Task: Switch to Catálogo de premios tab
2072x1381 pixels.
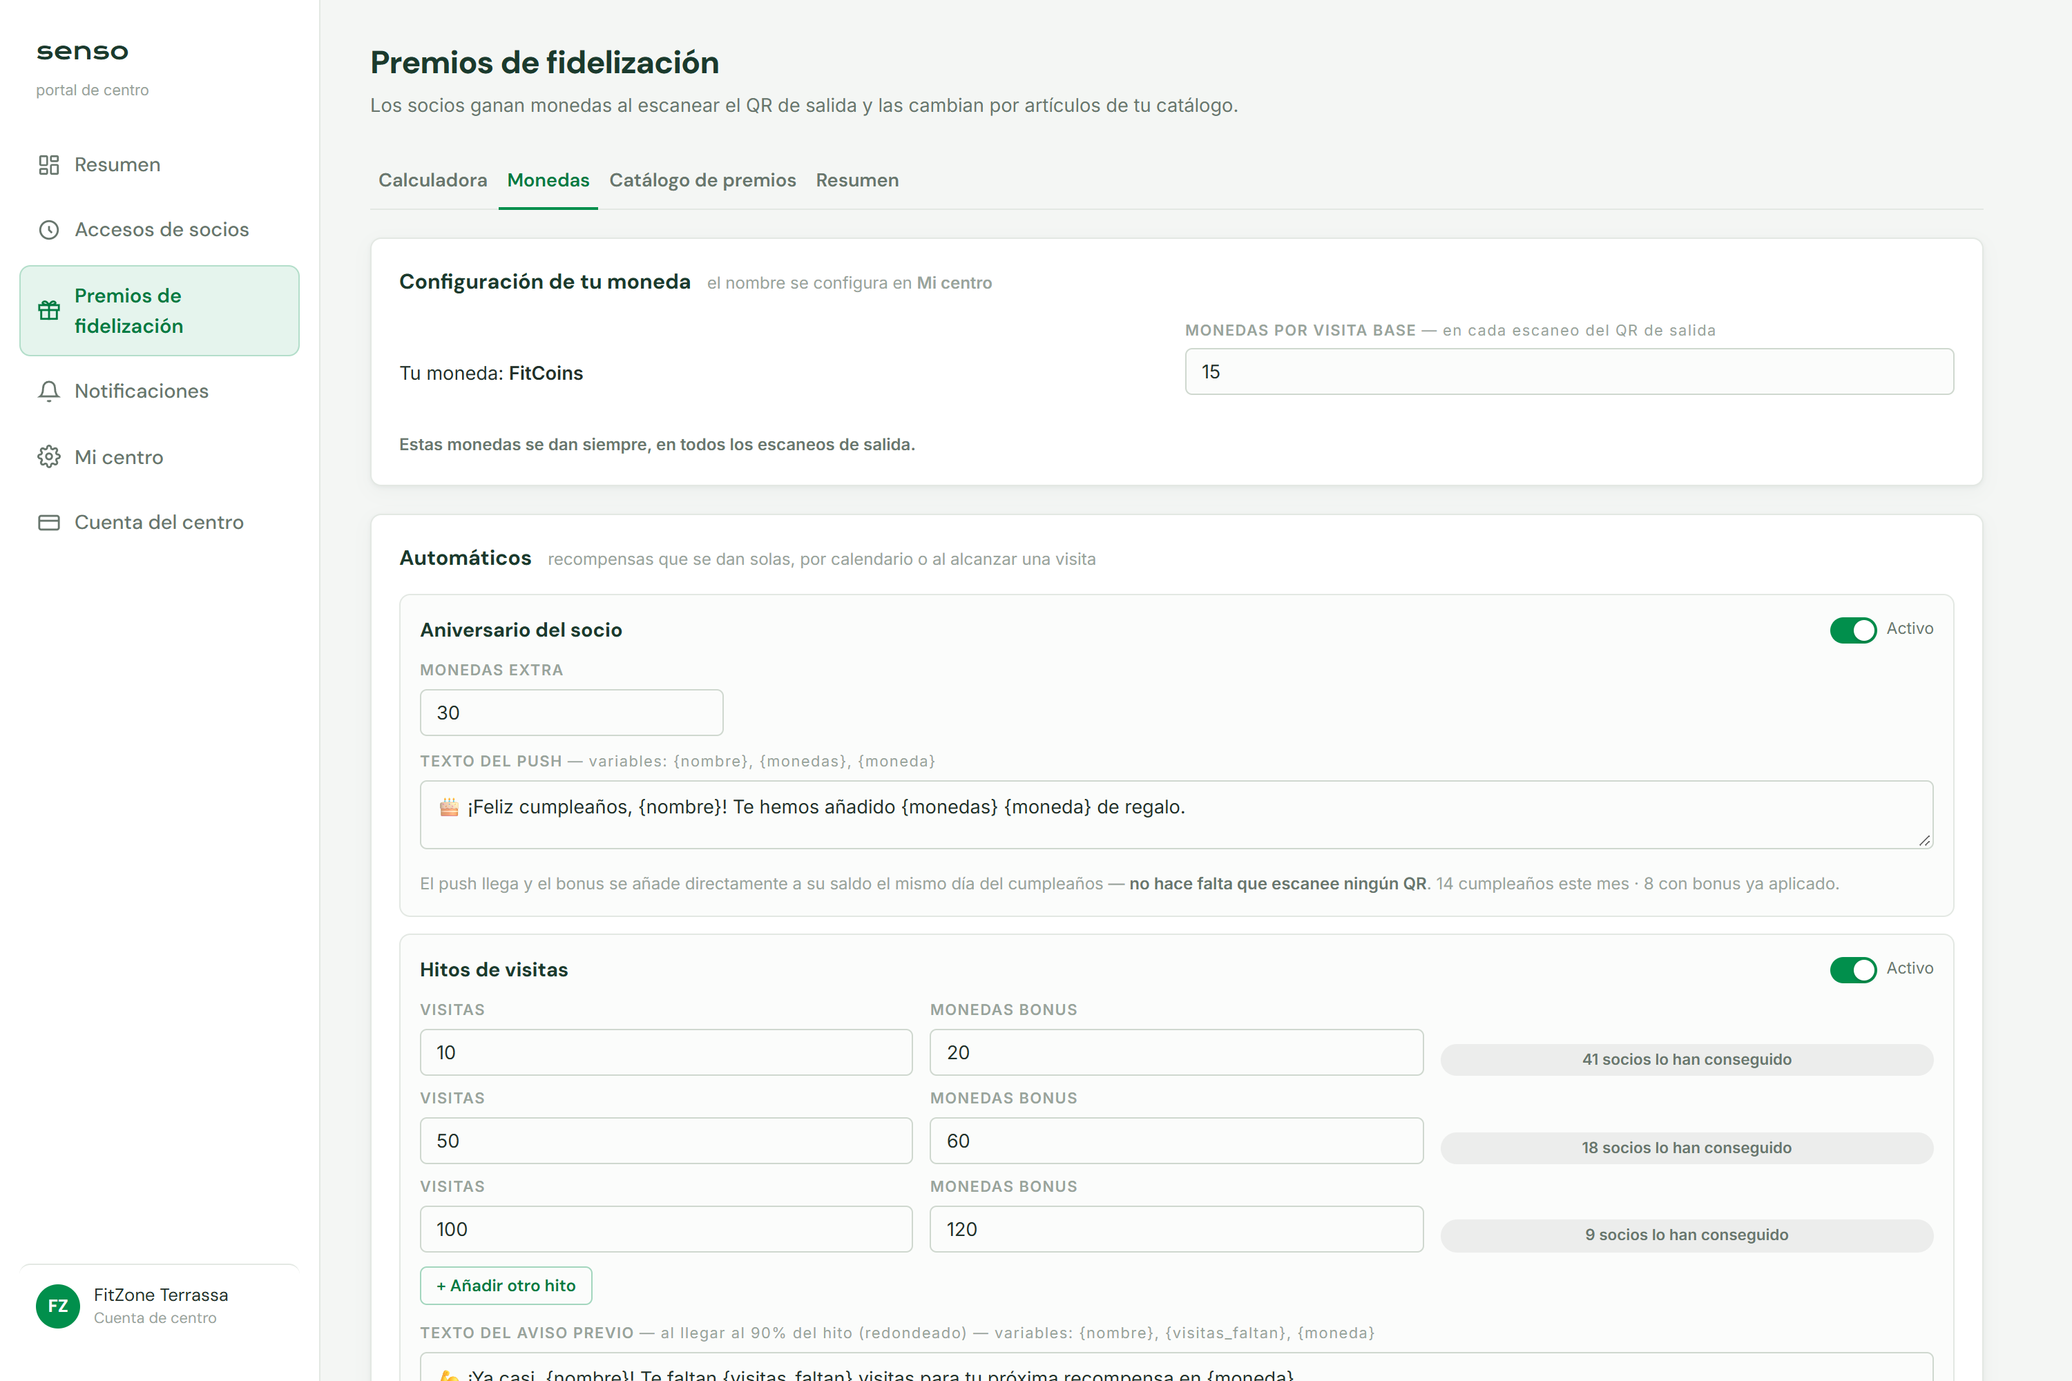Action: coord(702,180)
